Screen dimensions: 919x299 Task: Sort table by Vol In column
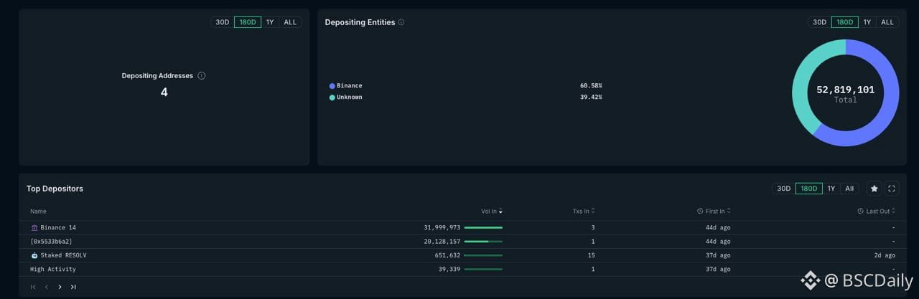click(x=492, y=211)
